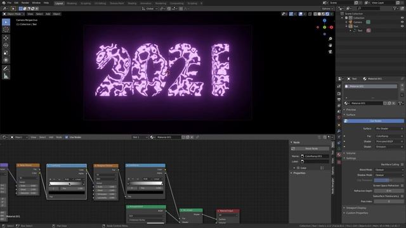The height and width of the screenshot is (228, 406).
Task: Click the green Y axis on the navigation gizmo
Action: [x=324, y=27]
